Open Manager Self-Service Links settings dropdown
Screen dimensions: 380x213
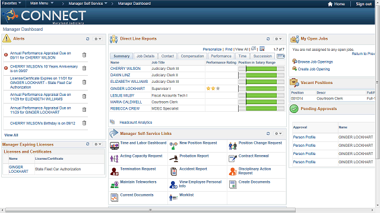click(x=278, y=134)
